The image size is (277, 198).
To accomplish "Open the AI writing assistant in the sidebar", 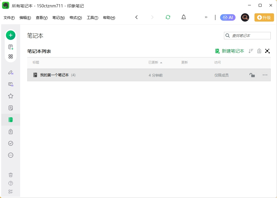I will tap(11, 72).
